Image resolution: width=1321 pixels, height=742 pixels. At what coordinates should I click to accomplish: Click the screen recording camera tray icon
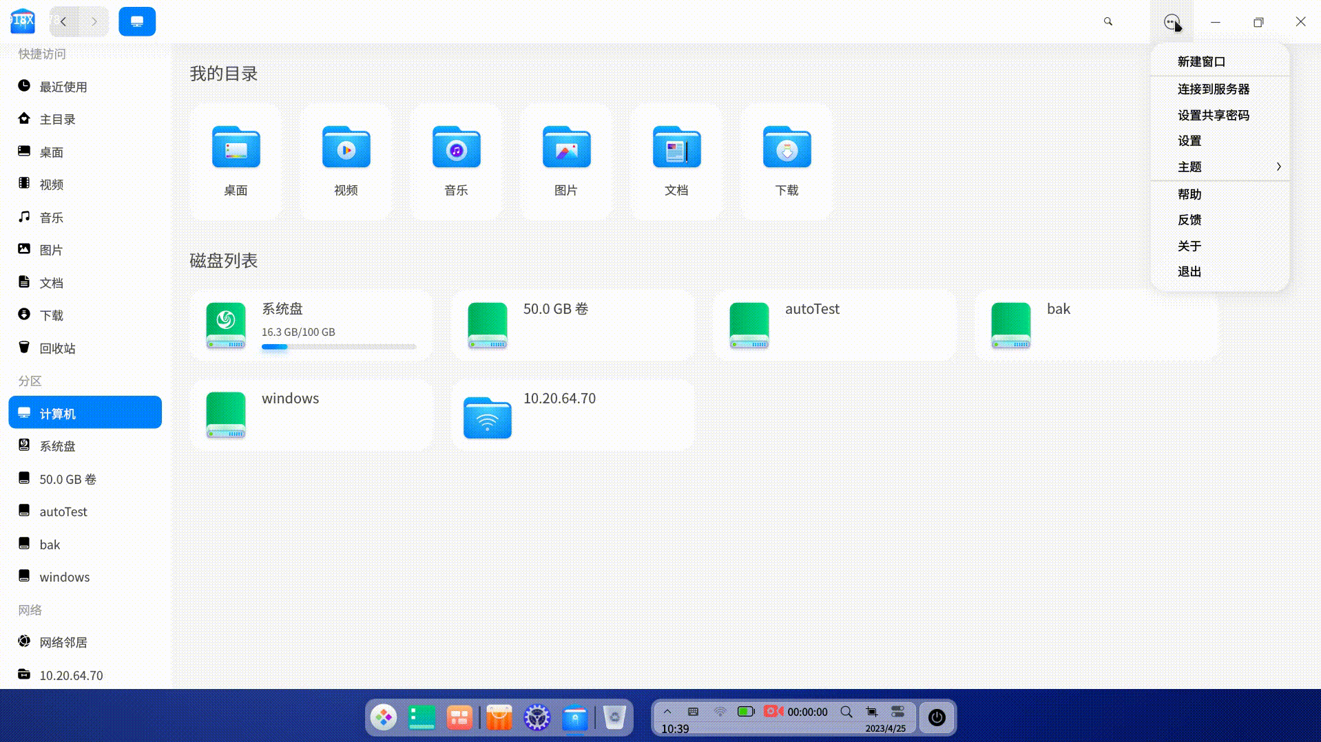point(773,712)
